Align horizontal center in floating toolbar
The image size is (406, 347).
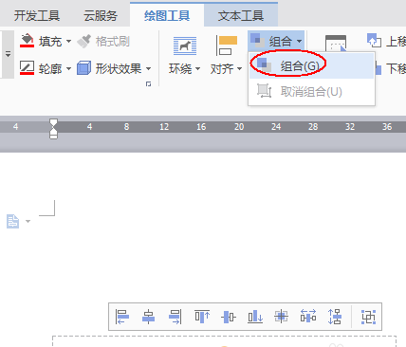pyautogui.click(x=148, y=317)
